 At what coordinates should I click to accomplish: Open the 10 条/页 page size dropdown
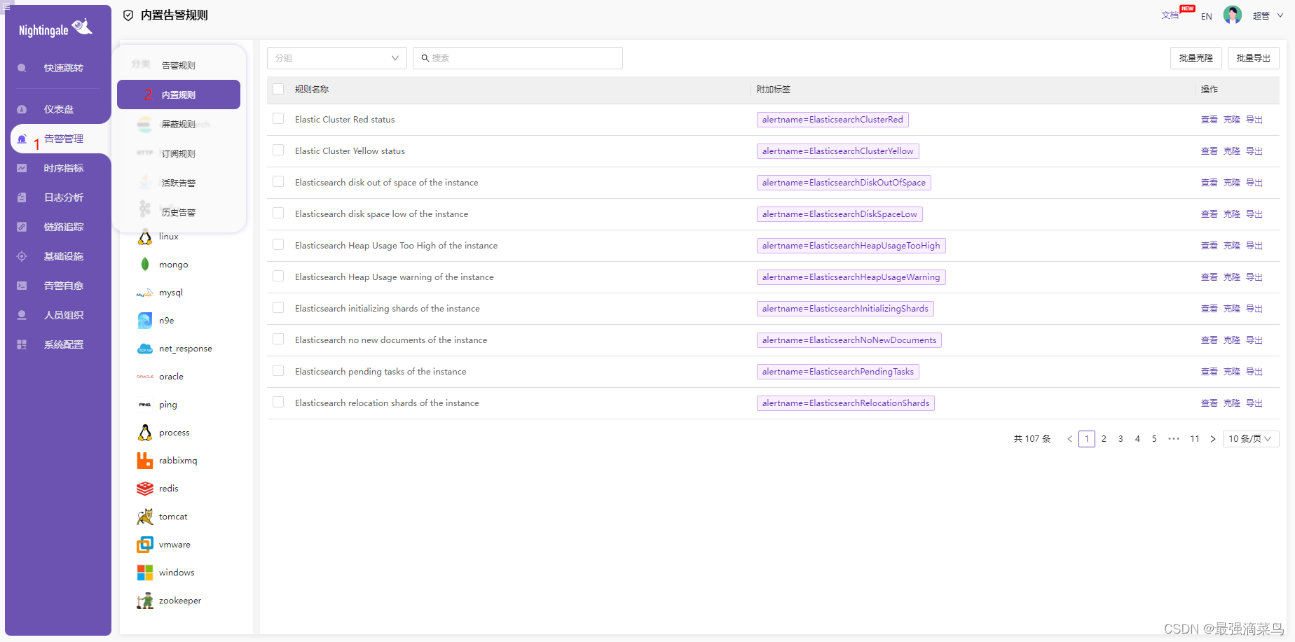click(x=1251, y=439)
